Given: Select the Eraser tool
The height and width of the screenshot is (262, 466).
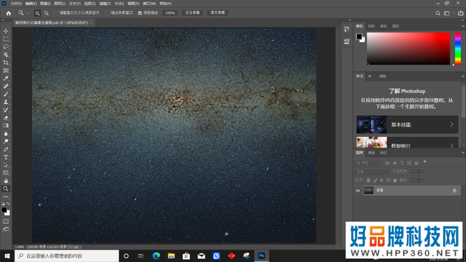Looking at the screenshot, I should [x=6, y=118].
